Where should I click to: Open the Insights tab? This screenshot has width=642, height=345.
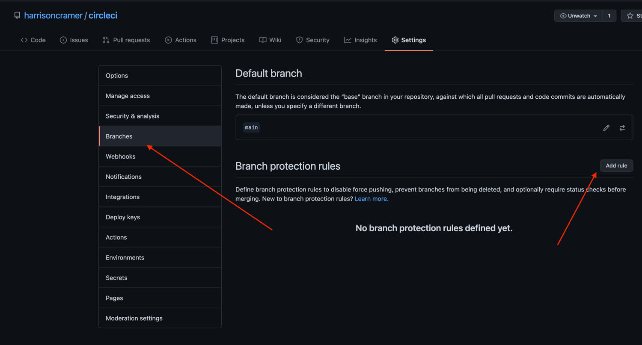[x=360, y=40]
